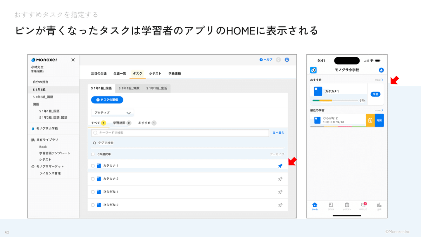
Task: Switch to the 注目の生徒 tab
Action: 99,74
